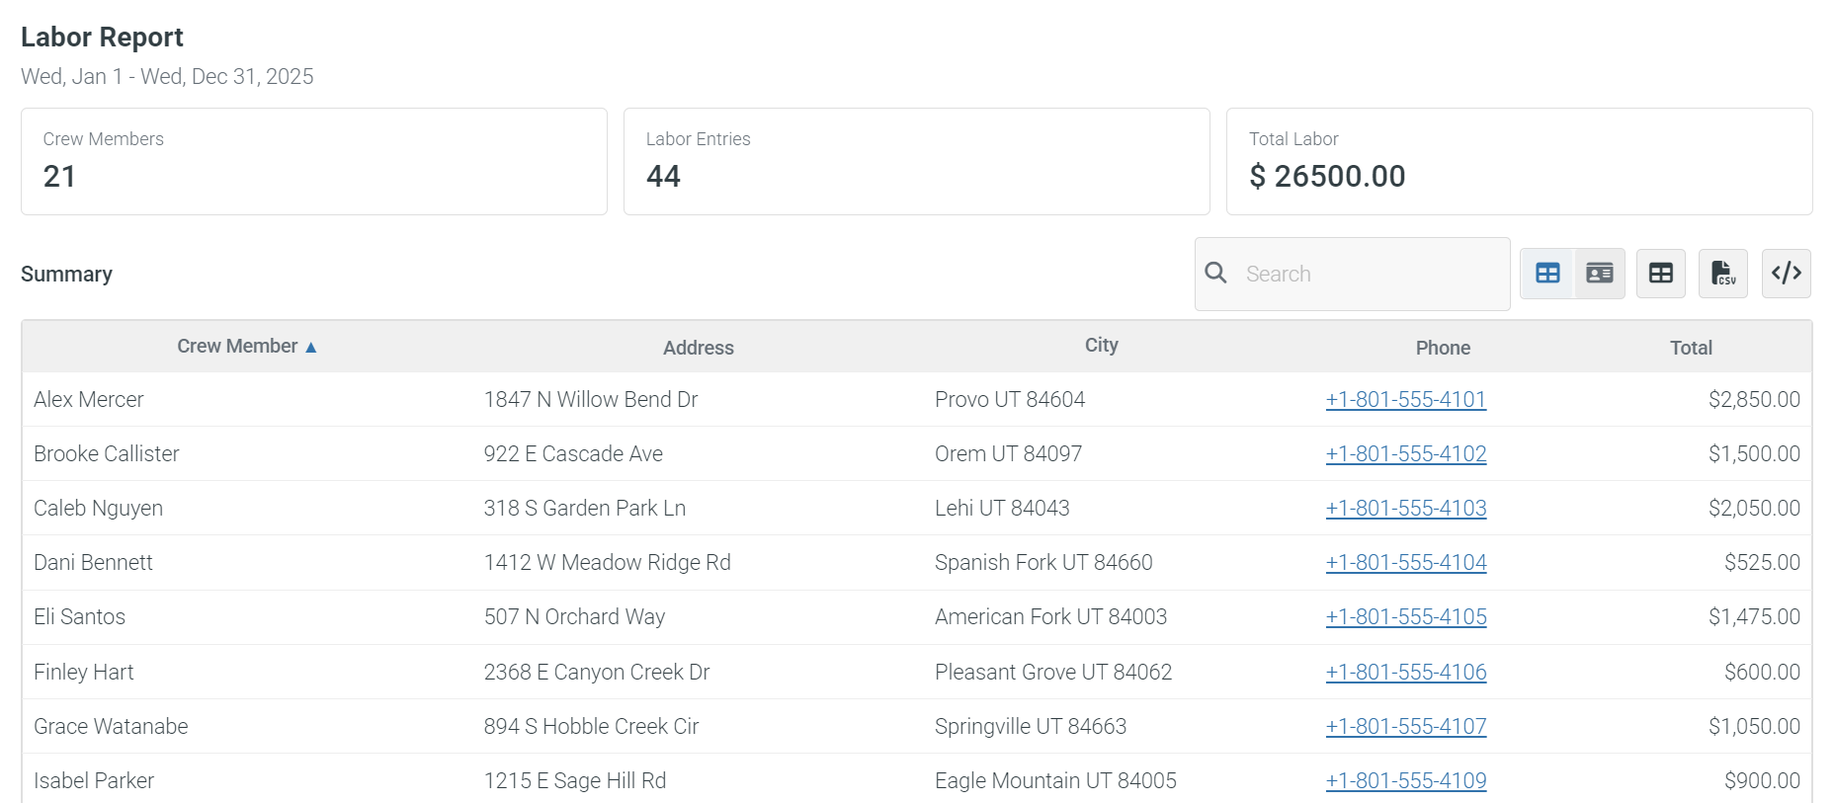Sort table by Phone header
Viewport: 1834px width, 803px height.
pyautogui.click(x=1443, y=348)
